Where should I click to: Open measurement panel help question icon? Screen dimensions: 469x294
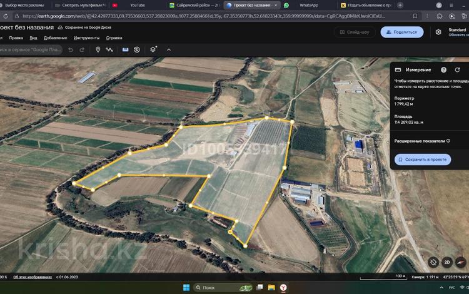[443, 69]
